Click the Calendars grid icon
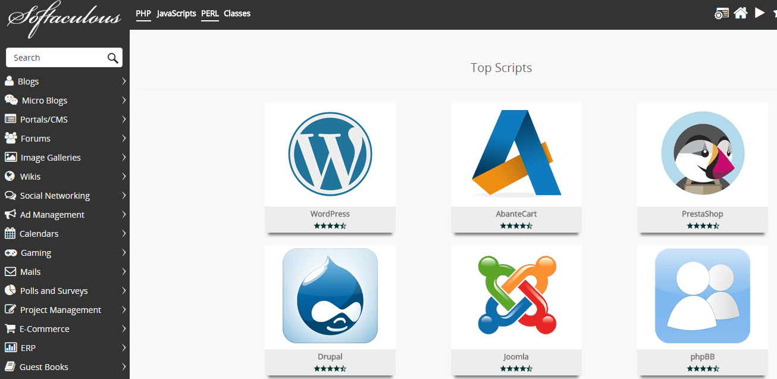This screenshot has height=379, width=777. (10, 233)
